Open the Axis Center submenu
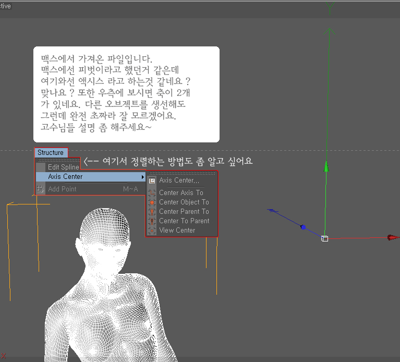Viewport: 400px width, 362px height. point(91,176)
